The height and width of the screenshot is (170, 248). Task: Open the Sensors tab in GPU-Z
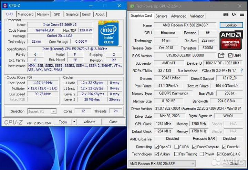tap(161, 16)
